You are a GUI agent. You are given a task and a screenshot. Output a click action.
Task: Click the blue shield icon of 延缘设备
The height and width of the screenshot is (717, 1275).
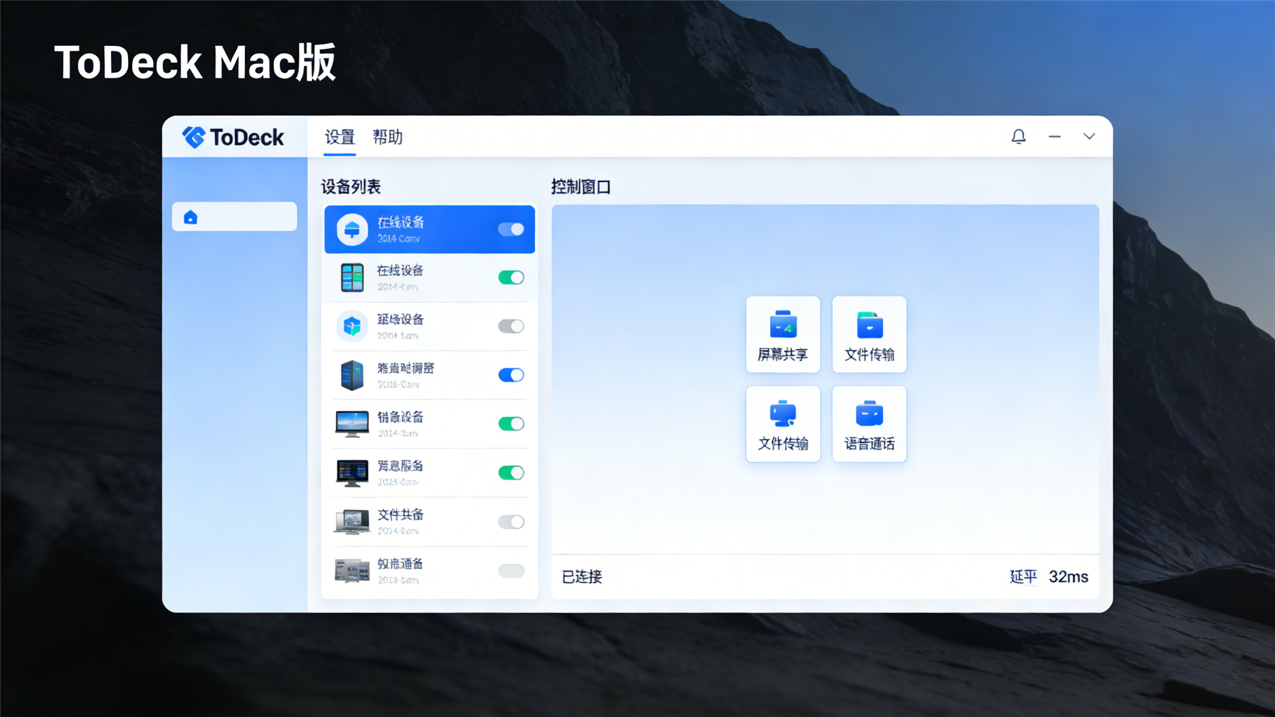(352, 326)
